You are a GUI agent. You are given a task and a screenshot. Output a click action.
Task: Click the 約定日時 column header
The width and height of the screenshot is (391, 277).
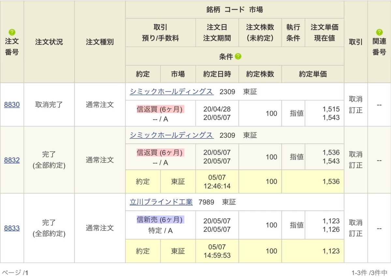pos(217,74)
